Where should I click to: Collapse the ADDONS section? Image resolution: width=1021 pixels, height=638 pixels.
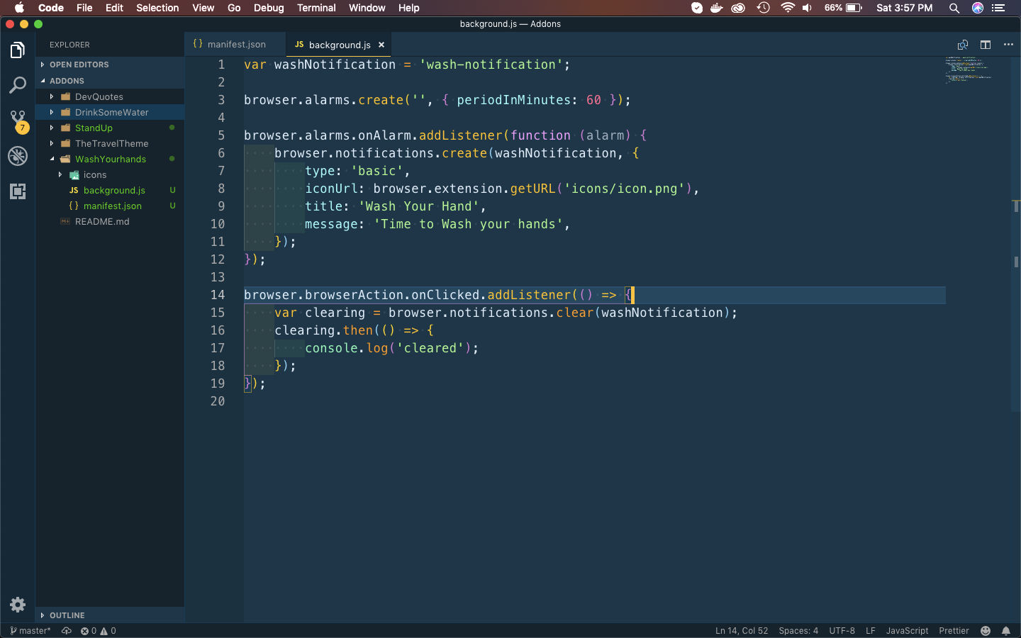tap(110, 81)
